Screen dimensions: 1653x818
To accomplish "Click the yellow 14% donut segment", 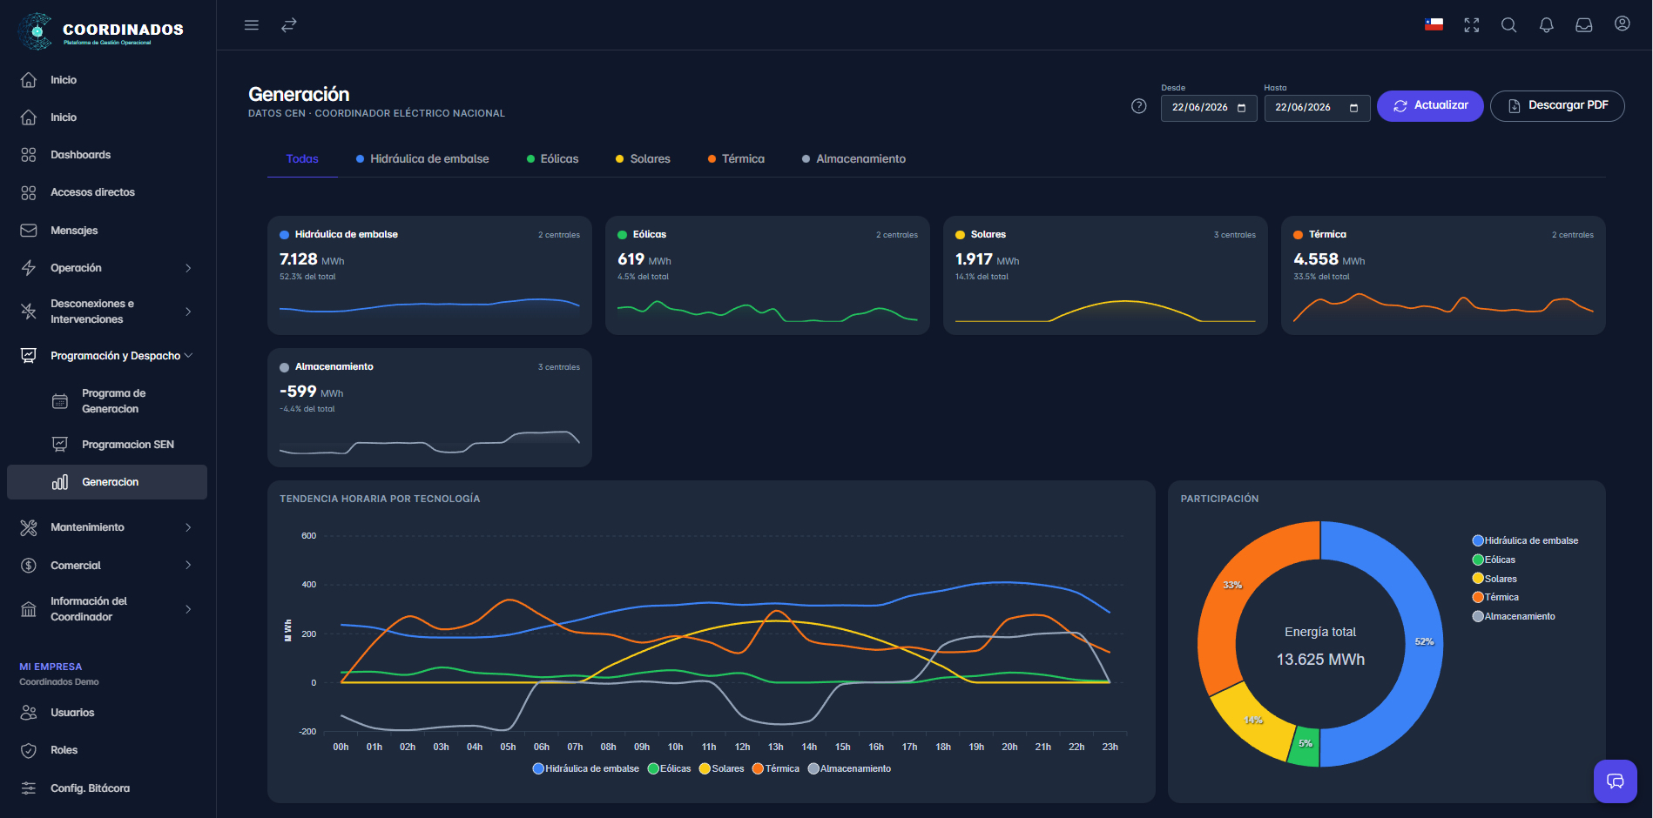I will click(1254, 721).
